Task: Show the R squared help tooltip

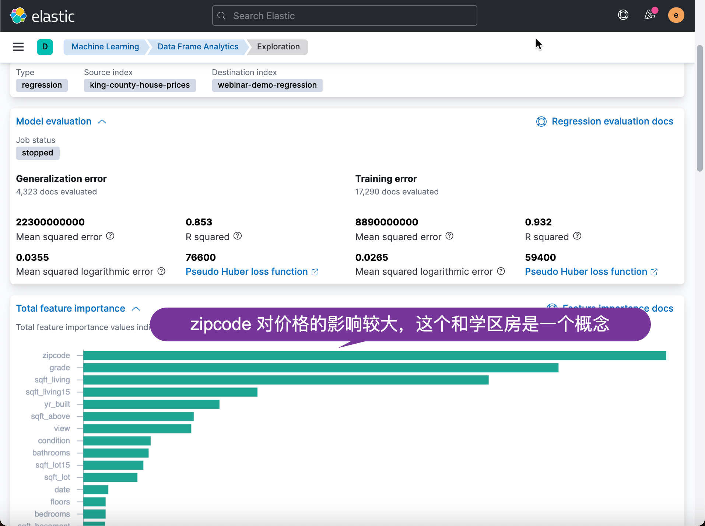Action: [x=238, y=236]
